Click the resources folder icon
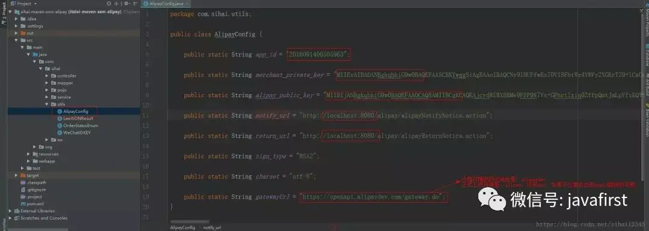649x231 pixels. point(35,154)
